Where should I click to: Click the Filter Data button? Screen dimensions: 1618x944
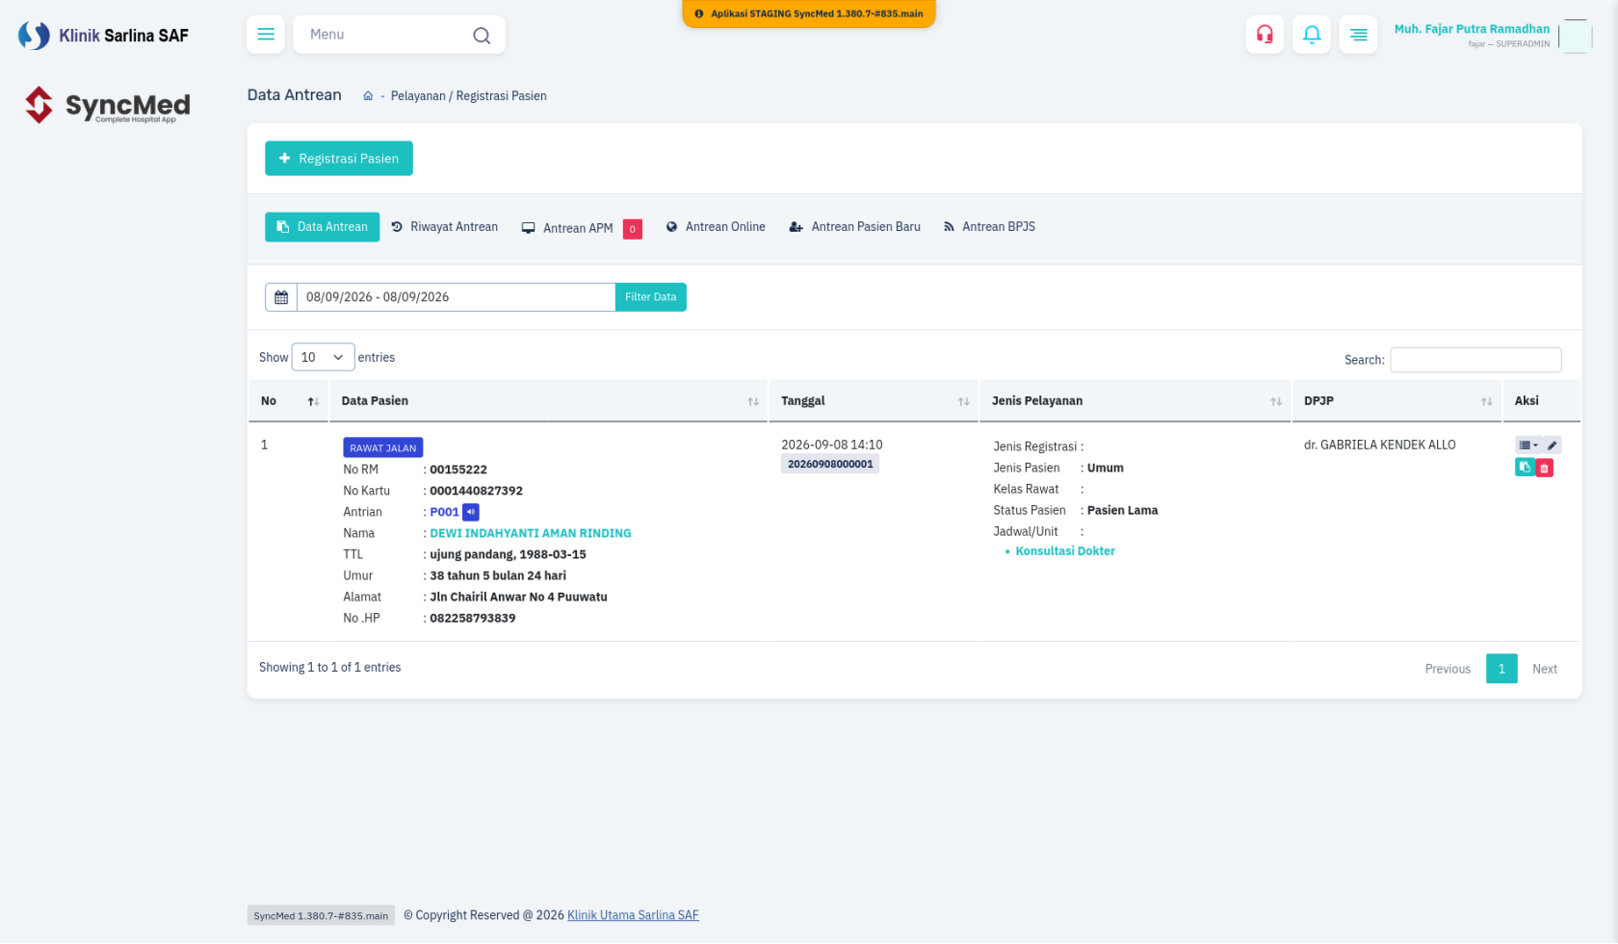(x=651, y=297)
